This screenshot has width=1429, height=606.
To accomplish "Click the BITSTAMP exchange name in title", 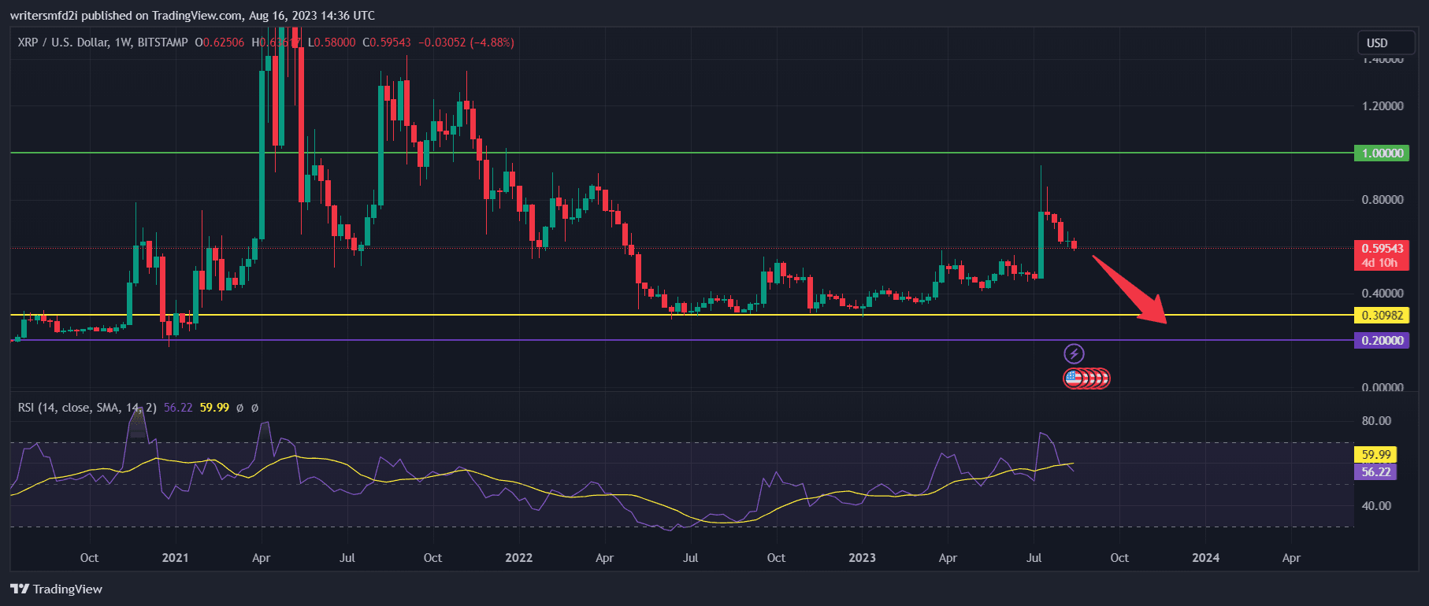I will (x=162, y=42).
